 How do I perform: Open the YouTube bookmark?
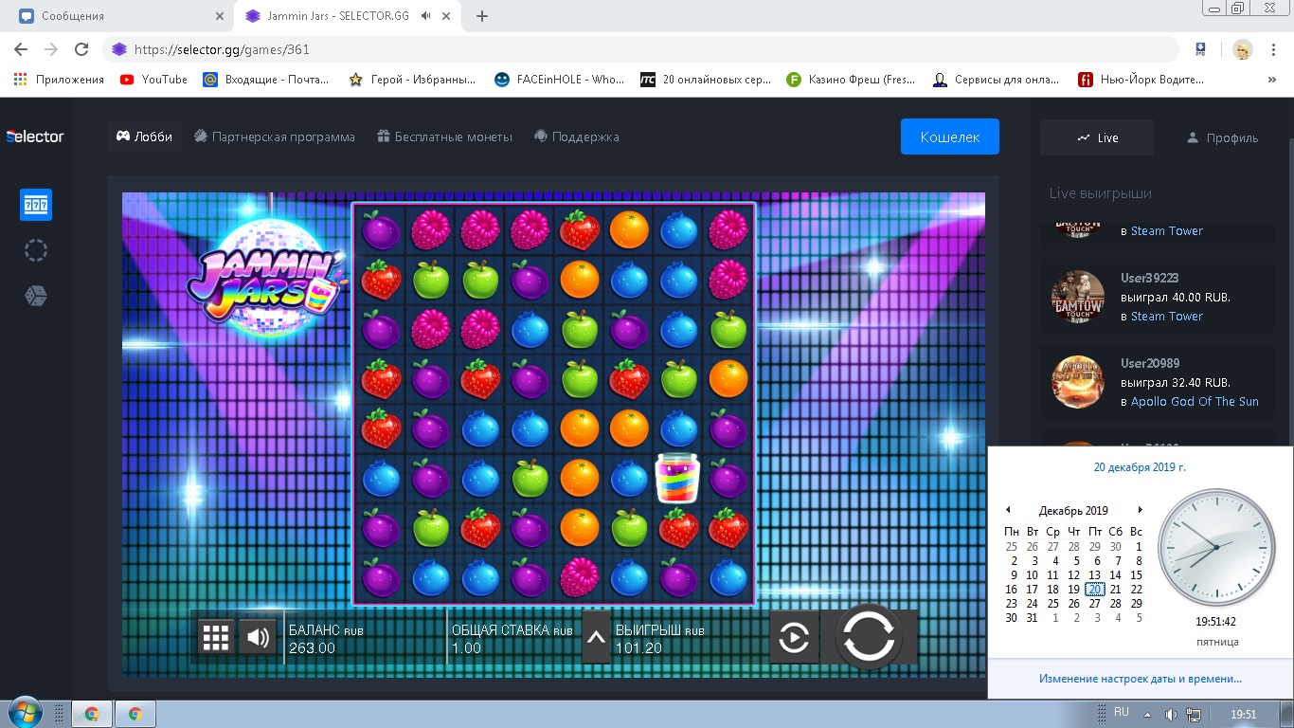click(x=154, y=80)
